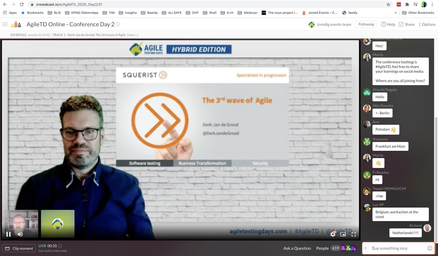Bookmark this page with star icon
This screenshot has width=438, height=256.
(388, 4)
